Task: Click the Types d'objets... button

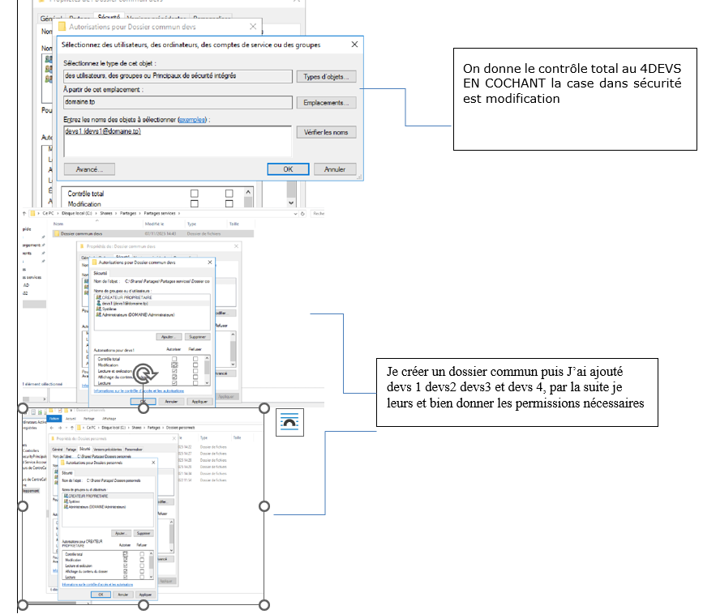Action: point(326,77)
